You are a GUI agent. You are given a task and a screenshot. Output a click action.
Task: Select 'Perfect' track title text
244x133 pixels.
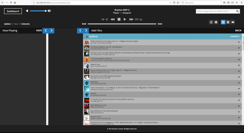(x=93, y=93)
